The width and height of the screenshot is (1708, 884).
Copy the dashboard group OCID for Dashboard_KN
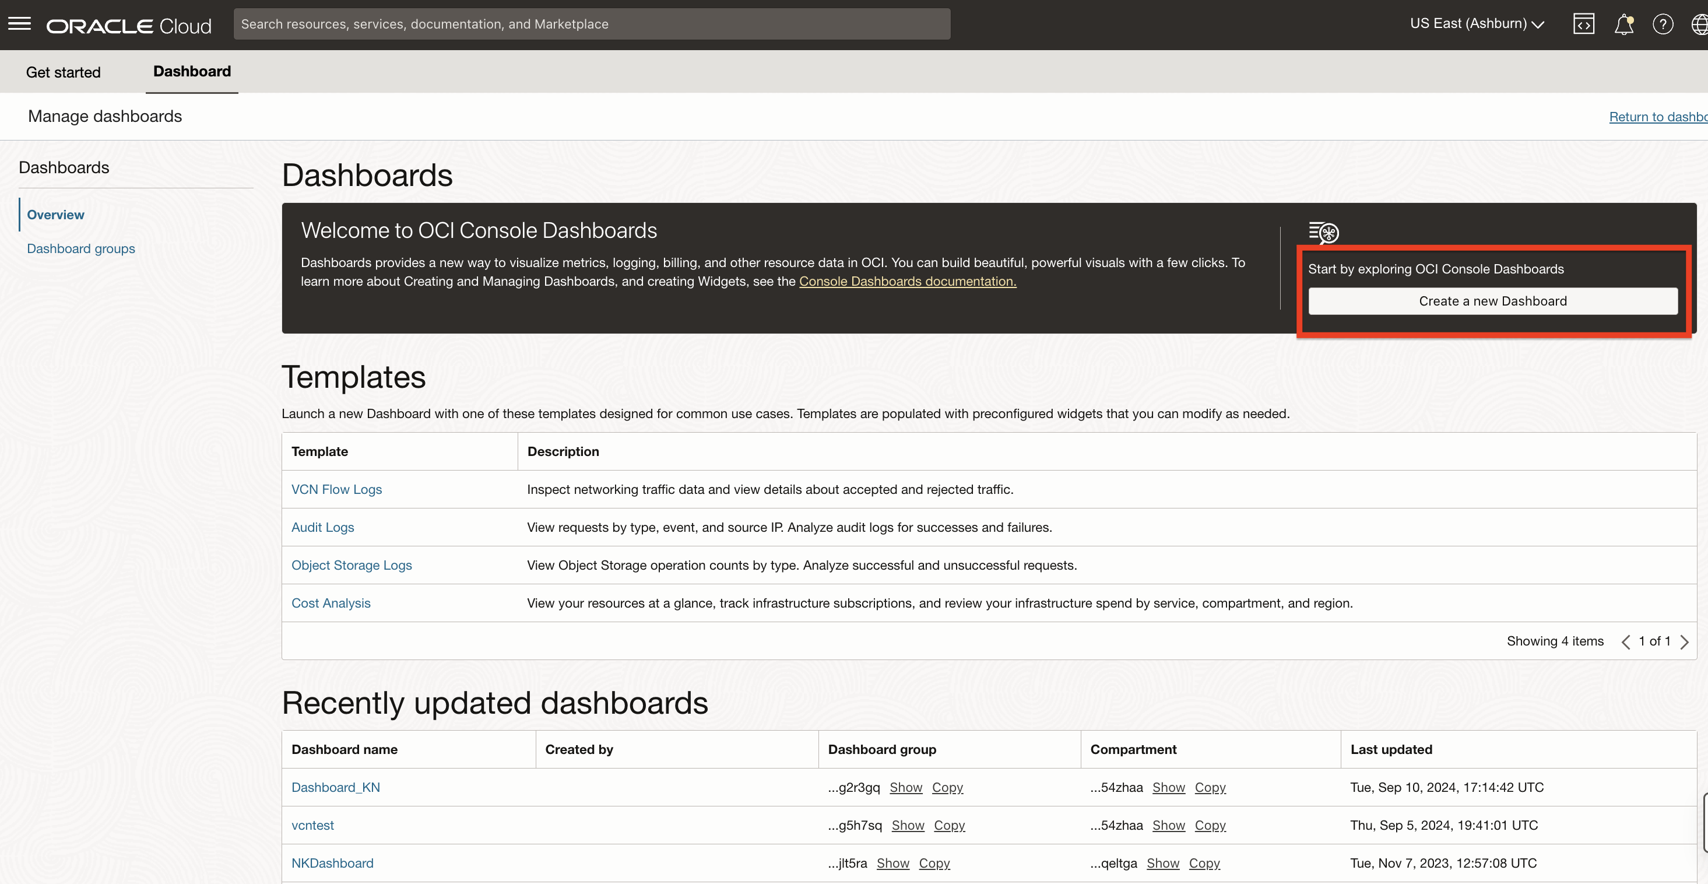pyautogui.click(x=947, y=787)
